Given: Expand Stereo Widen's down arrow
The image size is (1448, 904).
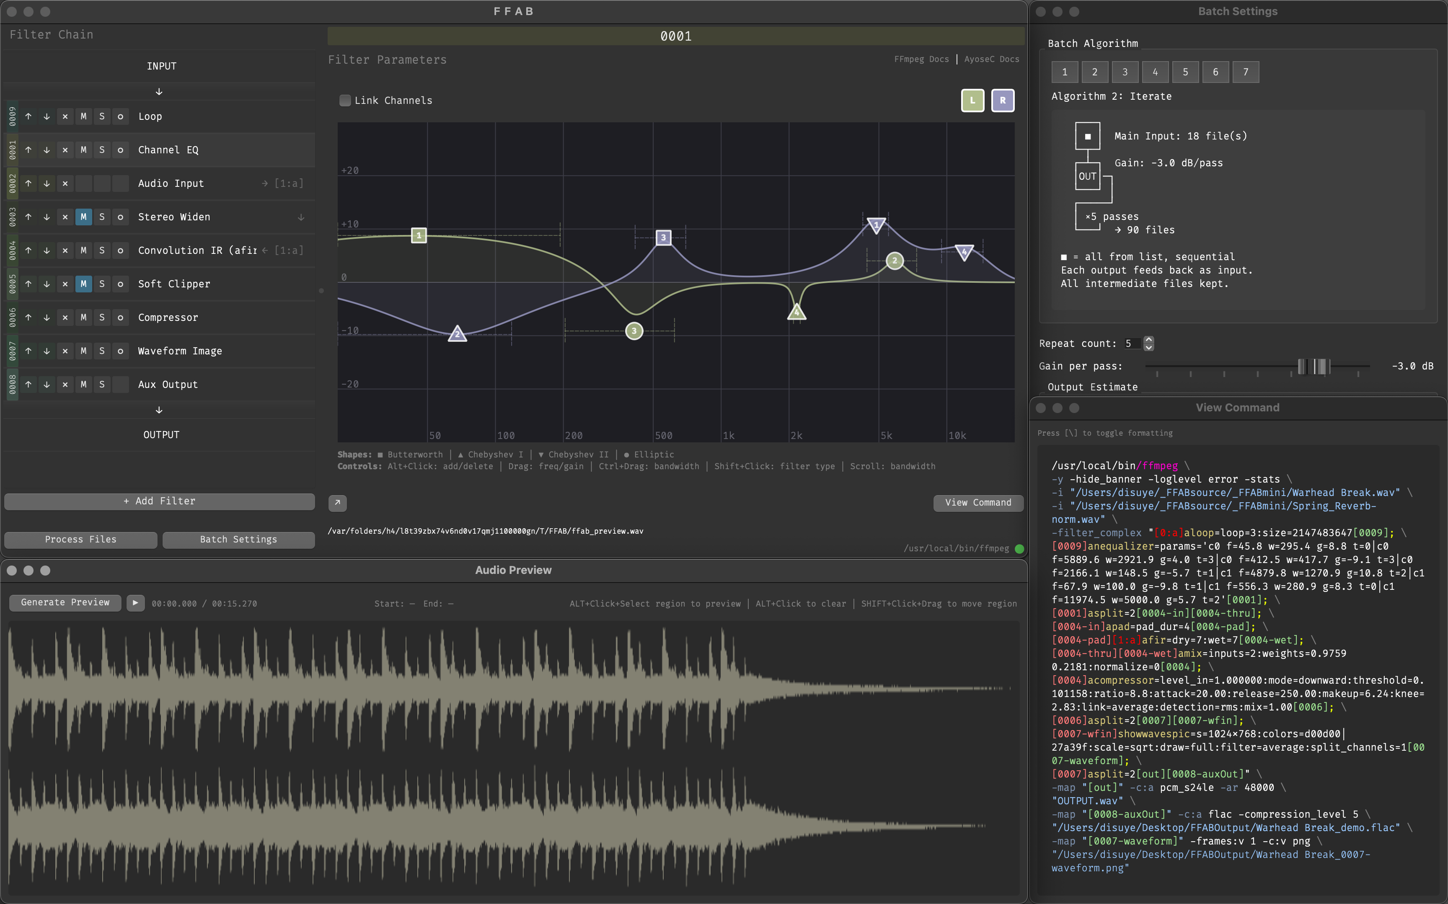Looking at the screenshot, I should pyautogui.click(x=301, y=217).
